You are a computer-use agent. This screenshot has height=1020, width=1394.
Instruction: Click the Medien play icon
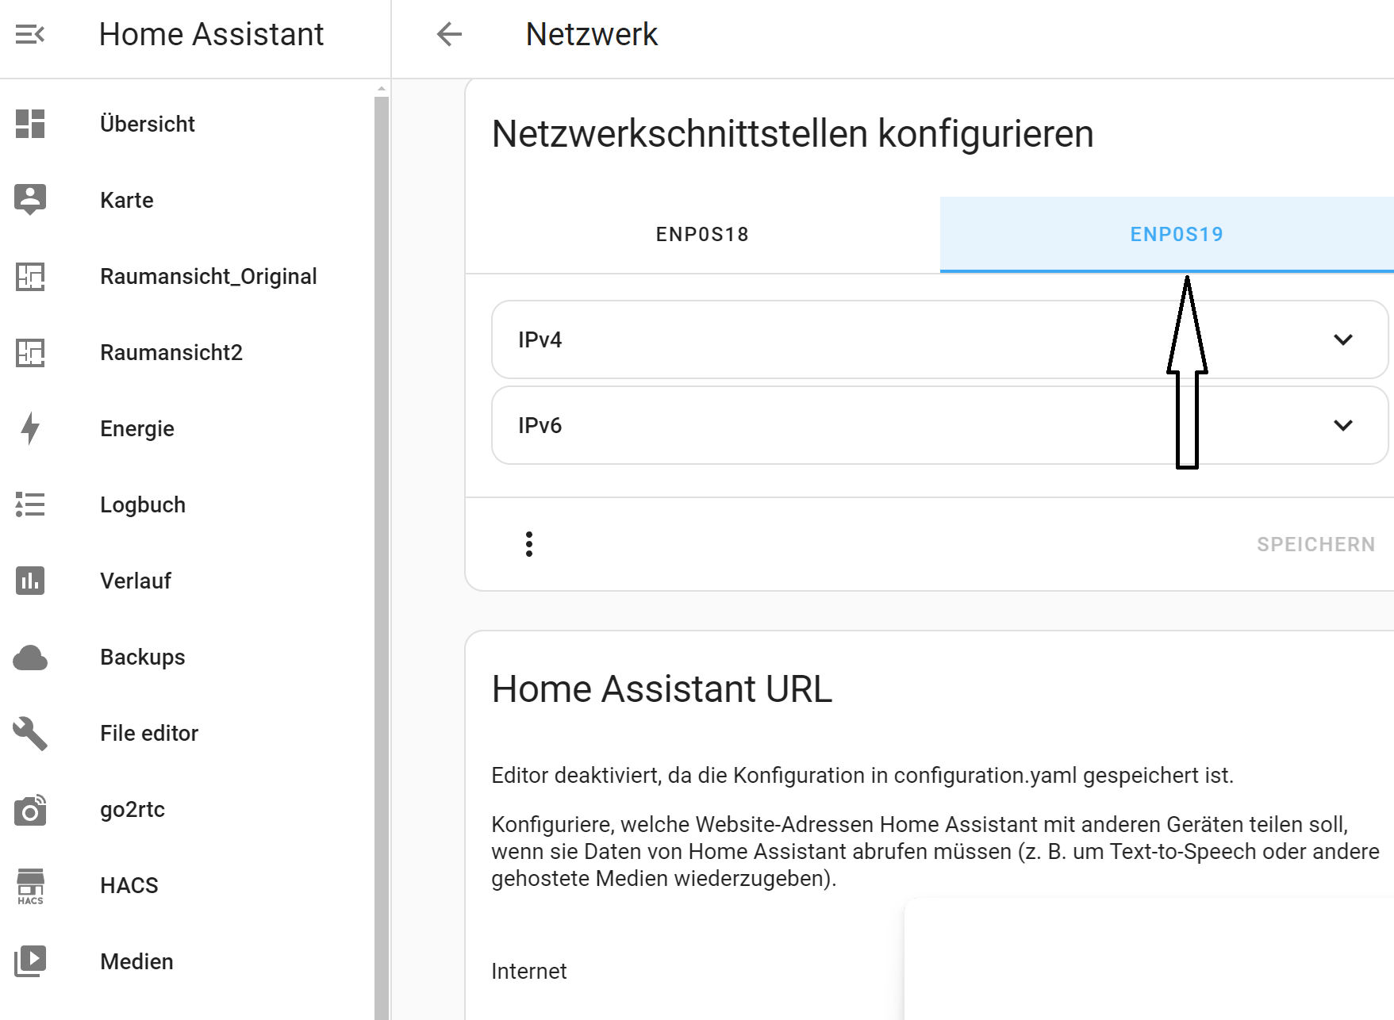tap(30, 961)
